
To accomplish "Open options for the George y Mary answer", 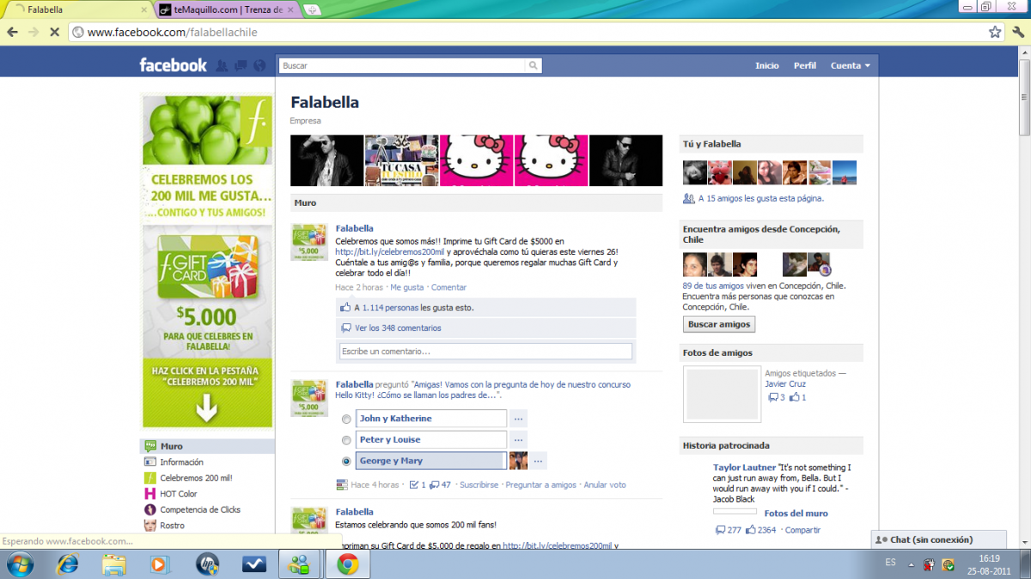I will [x=537, y=461].
